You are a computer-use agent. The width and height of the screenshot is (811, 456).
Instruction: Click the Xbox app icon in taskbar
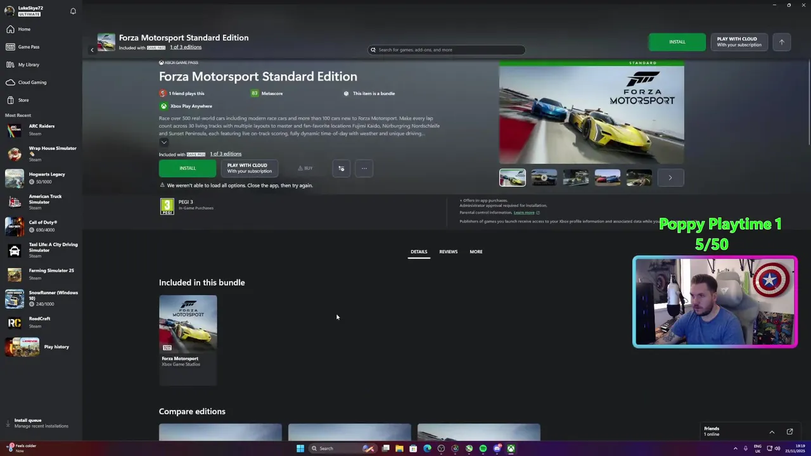pos(511,448)
